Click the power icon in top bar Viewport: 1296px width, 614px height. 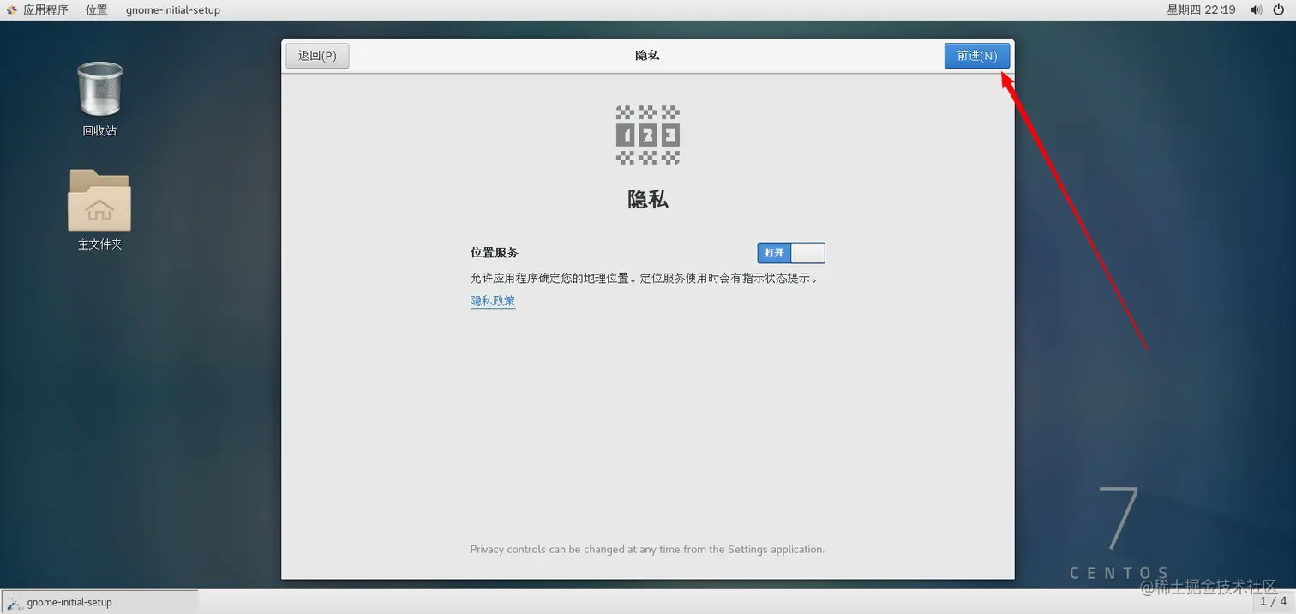coord(1279,10)
